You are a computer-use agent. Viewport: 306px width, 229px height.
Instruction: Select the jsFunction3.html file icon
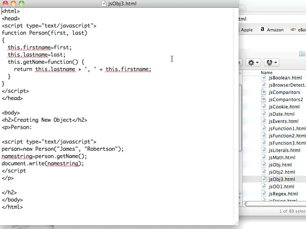pos(263,143)
